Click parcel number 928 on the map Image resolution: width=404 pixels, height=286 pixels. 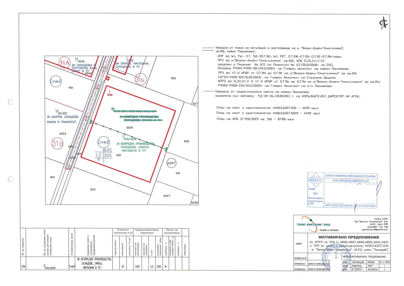[x=186, y=141]
